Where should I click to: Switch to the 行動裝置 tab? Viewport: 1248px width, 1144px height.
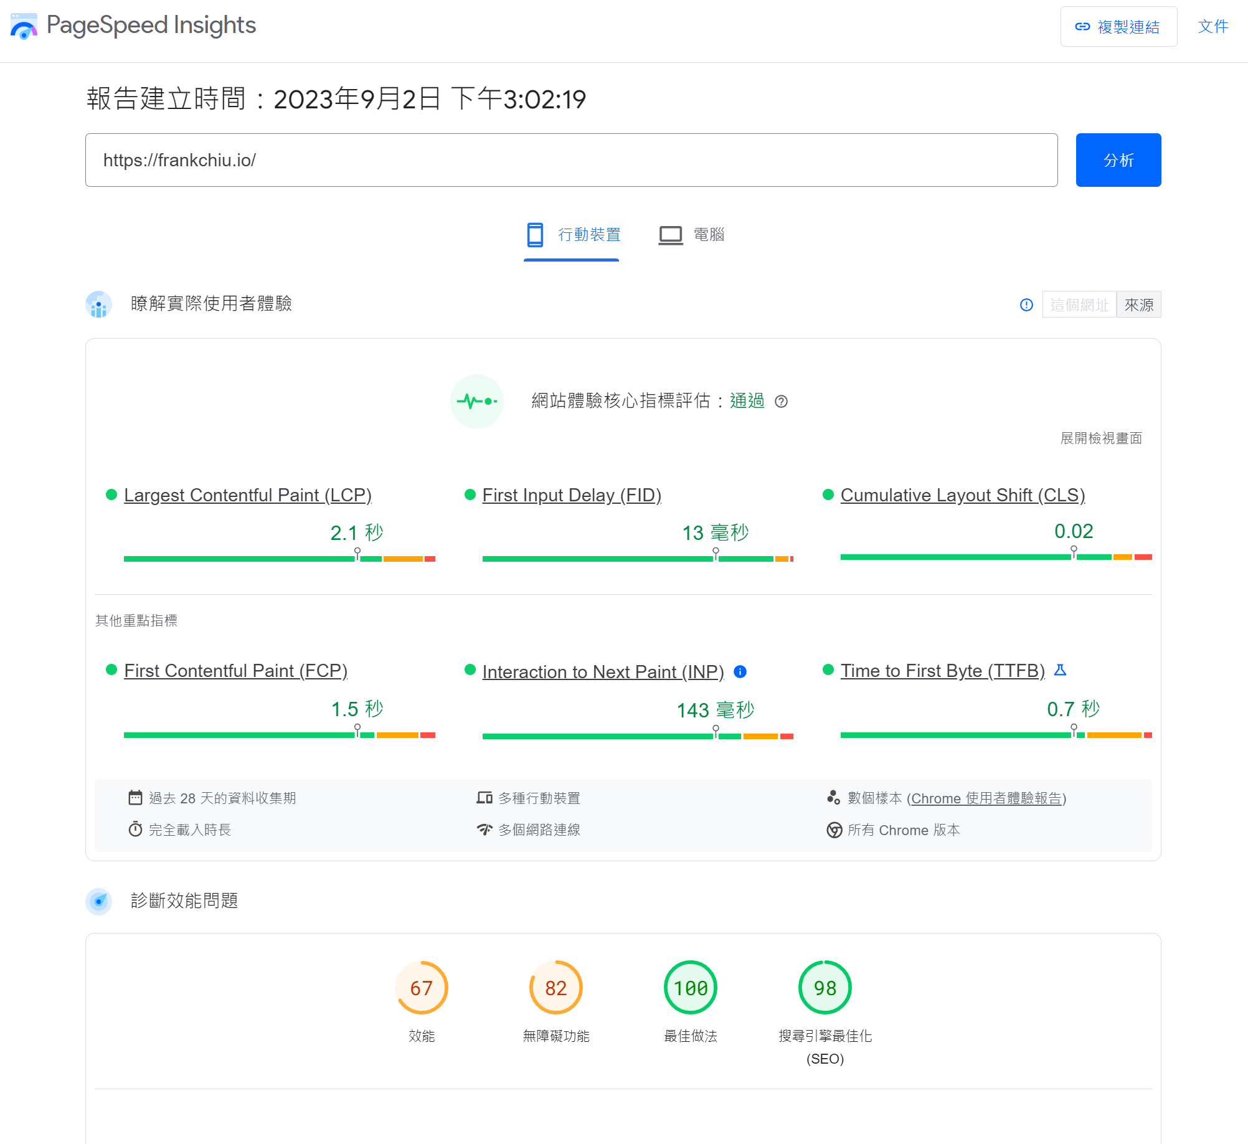(x=572, y=235)
